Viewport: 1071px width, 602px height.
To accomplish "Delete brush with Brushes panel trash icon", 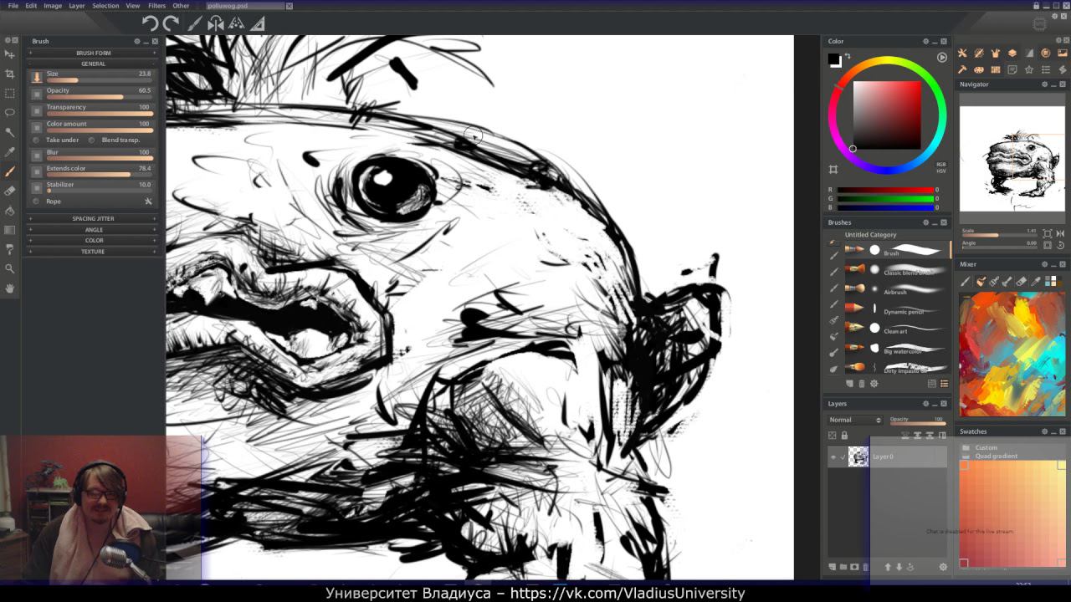I will point(862,384).
